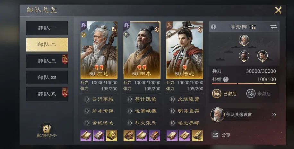Switch to the 部队三 tab
Screen dimensions: 294x149
(47, 61)
